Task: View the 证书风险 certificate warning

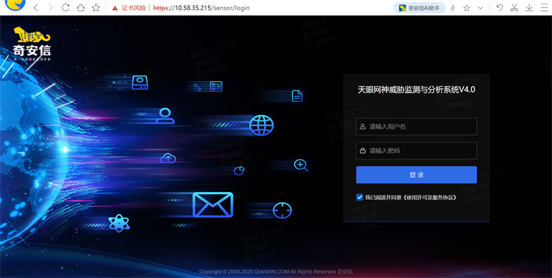Action: pos(129,8)
